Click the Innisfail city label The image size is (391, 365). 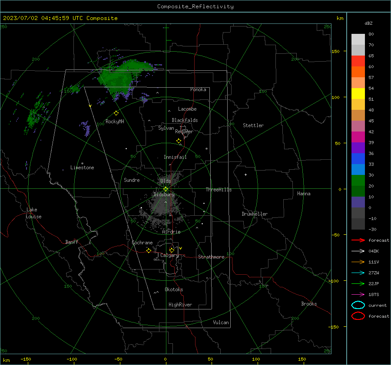pos(175,157)
